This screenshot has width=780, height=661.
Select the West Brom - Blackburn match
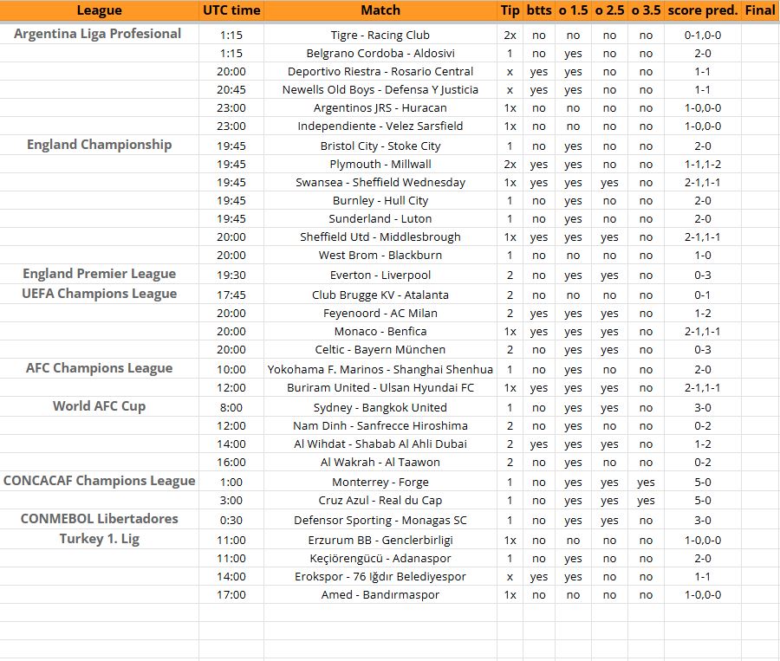point(380,256)
